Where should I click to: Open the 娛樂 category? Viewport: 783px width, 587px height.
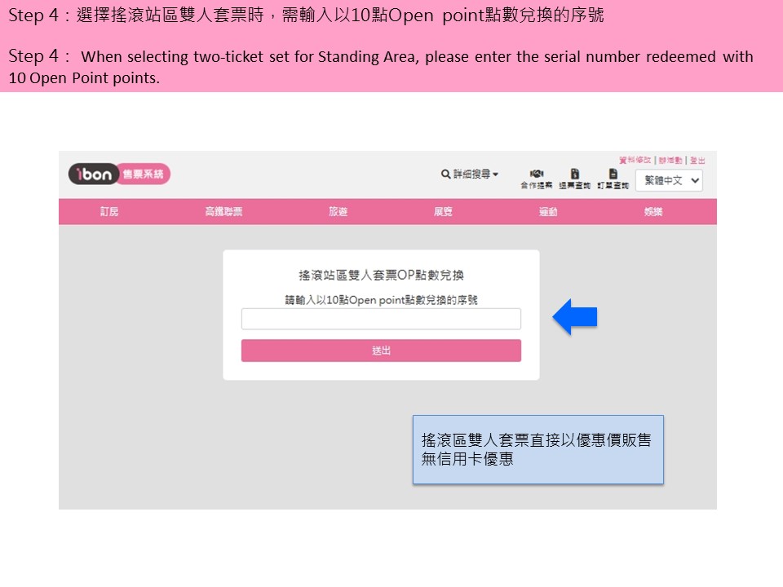click(653, 212)
